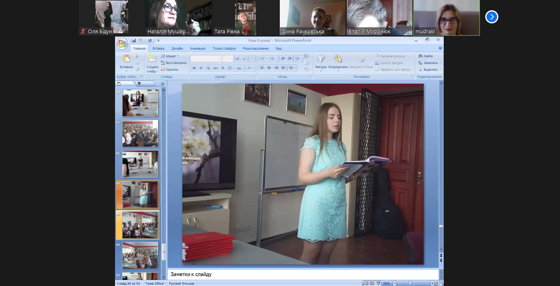
Task: Toggle italic (К) formatting
Action: pos(201,68)
